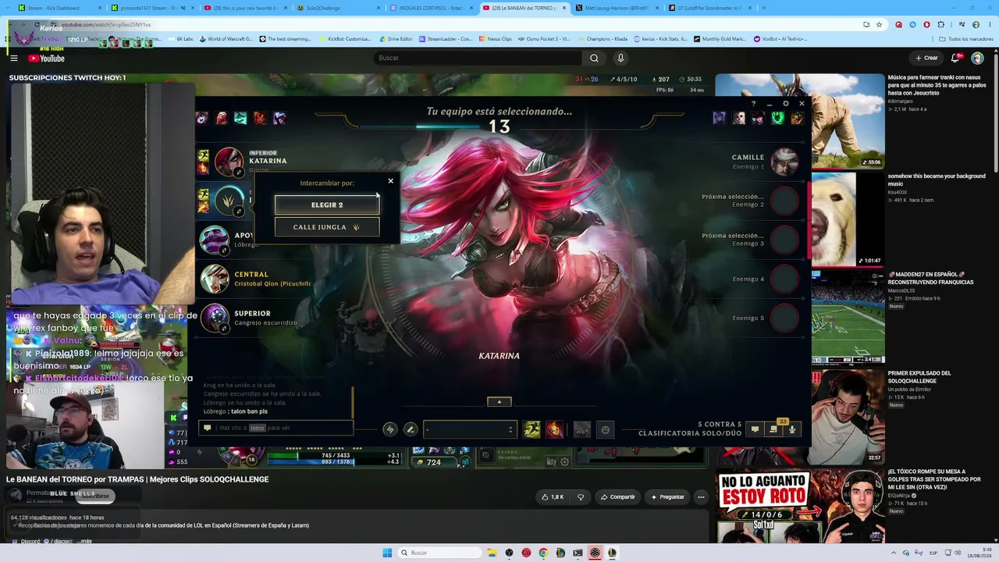Screen dimensions: 999x562
Task: Open League client settings gear
Action: coord(785,103)
